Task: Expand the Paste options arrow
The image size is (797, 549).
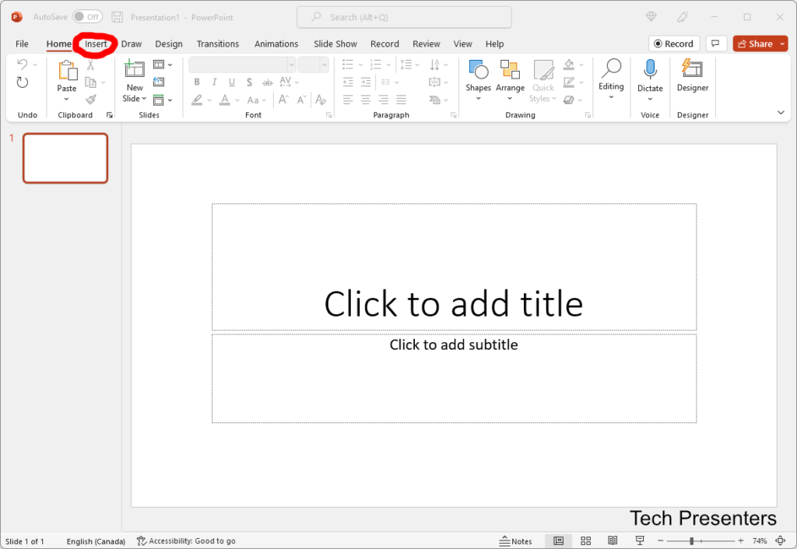Action: [x=67, y=99]
